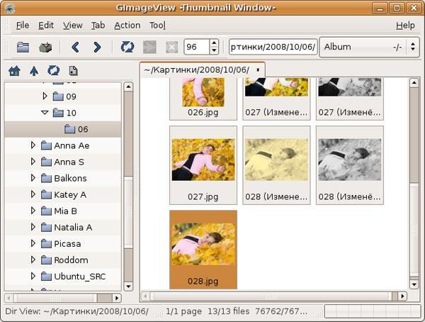
Task: Click the greyed skip toolbar icon
Action: coord(149,48)
